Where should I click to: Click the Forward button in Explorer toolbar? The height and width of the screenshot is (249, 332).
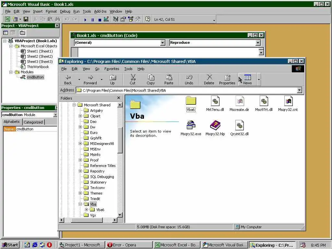click(x=90, y=80)
